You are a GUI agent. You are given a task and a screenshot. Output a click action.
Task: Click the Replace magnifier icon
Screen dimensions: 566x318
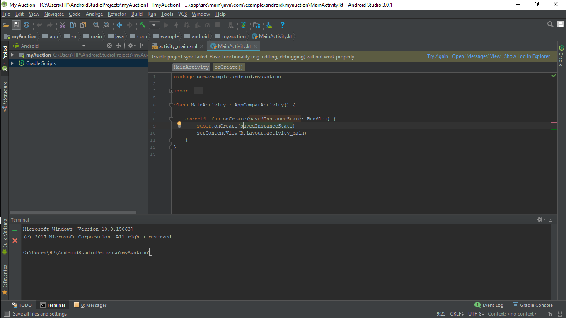(x=106, y=25)
